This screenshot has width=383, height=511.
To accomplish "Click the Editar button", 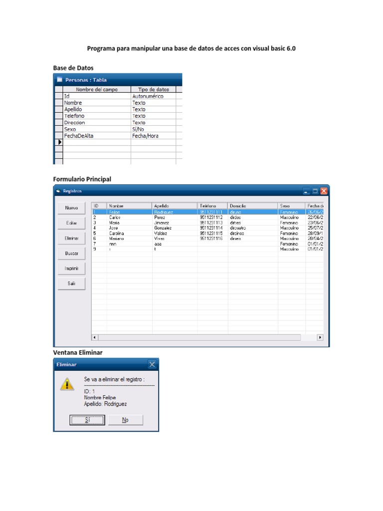I will tap(71, 223).
